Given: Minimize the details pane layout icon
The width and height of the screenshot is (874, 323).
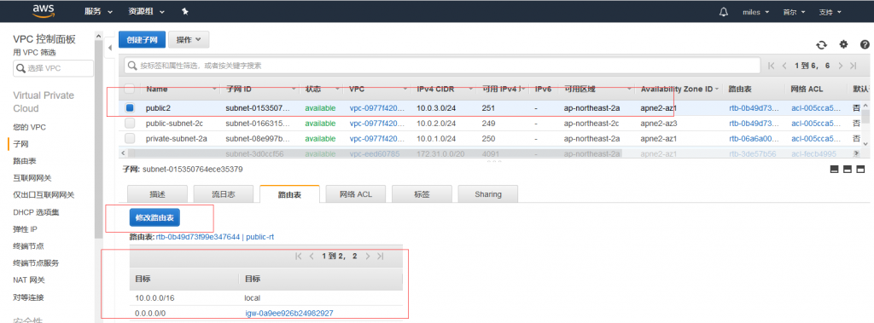Looking at the screenshot, I should [835, 170].
